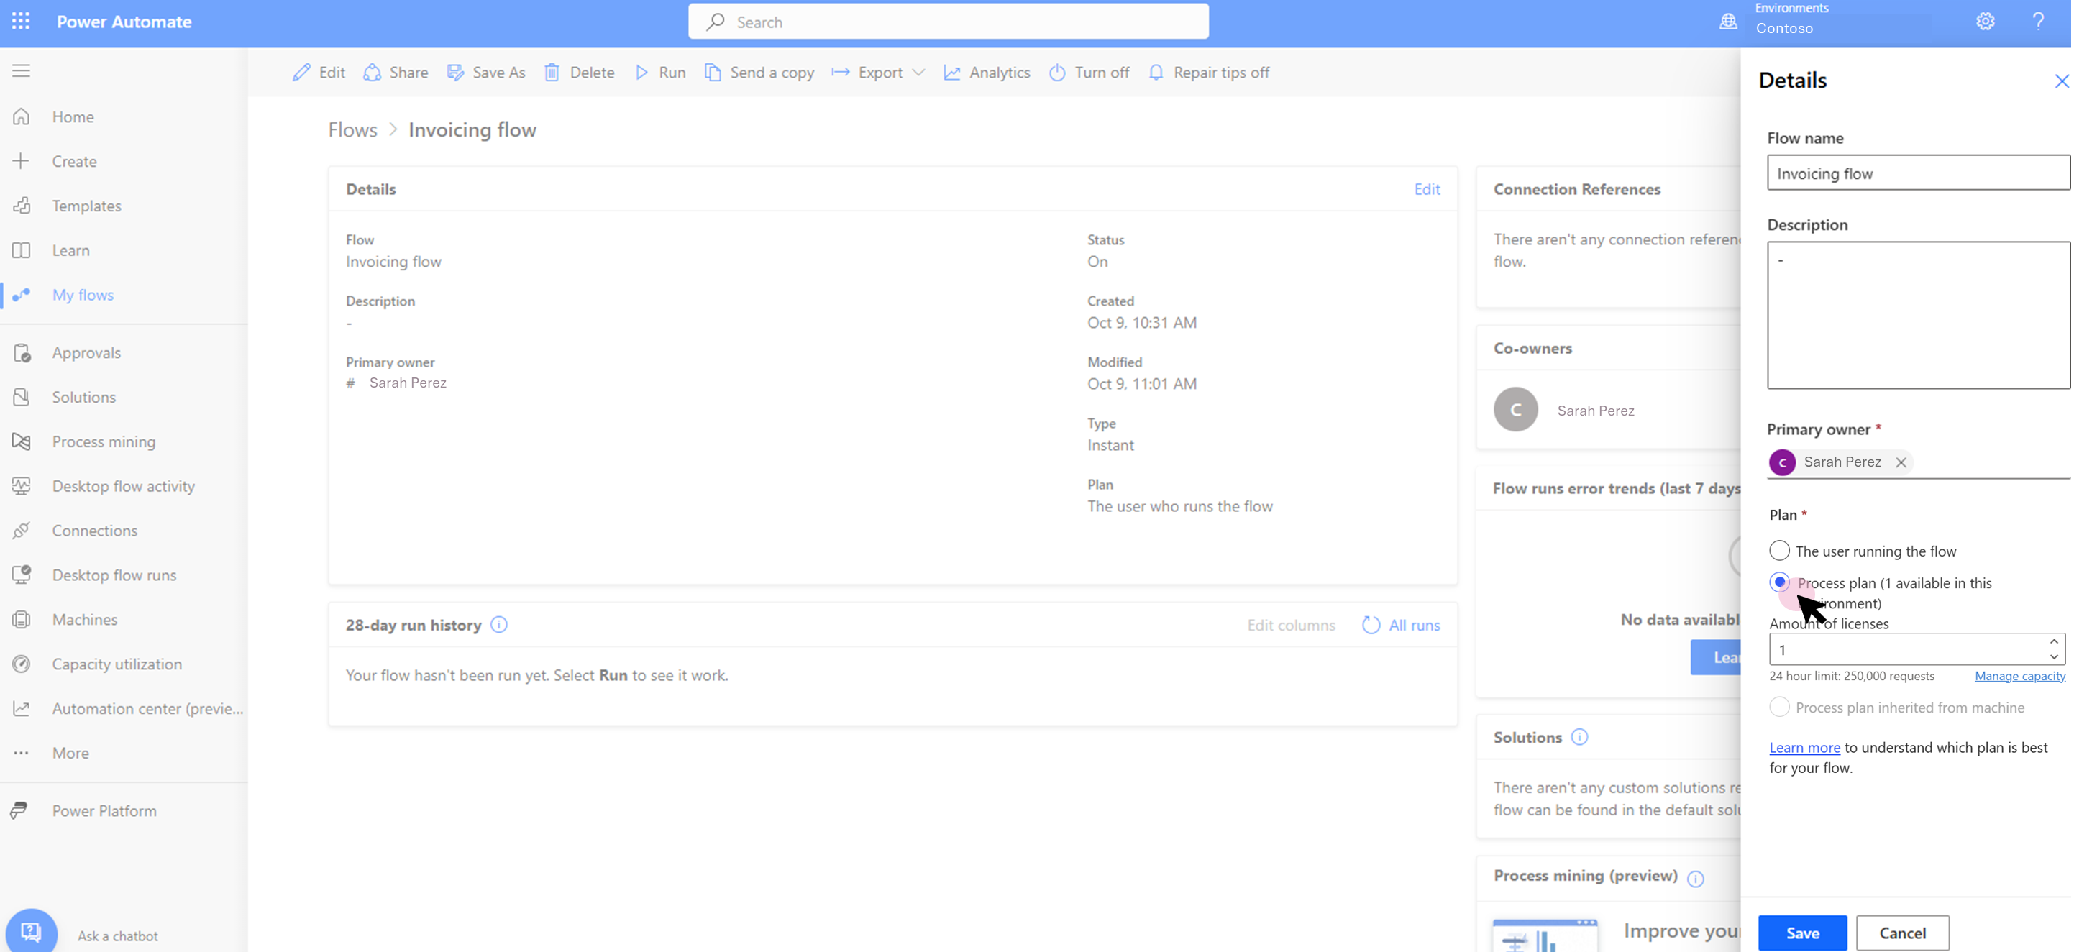Expand More in the left navigation
Viewport: 2074px width, 952px height.
[x=70, y=752]
